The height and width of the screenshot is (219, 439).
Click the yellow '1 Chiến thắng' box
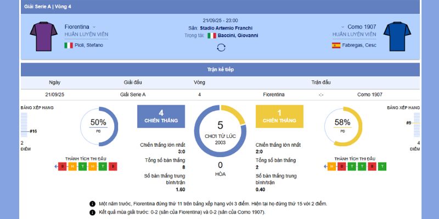point(279,116)
